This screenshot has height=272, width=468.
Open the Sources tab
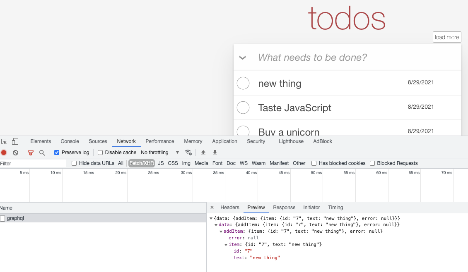click(98, 141)
